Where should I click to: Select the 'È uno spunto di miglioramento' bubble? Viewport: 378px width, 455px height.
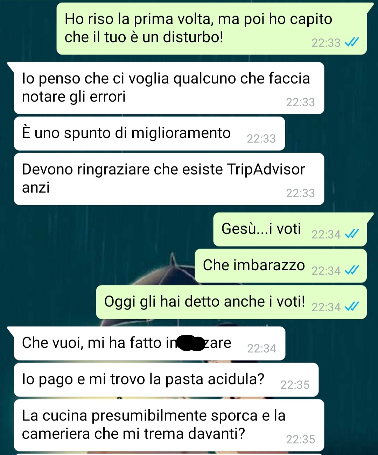[149, 134]
